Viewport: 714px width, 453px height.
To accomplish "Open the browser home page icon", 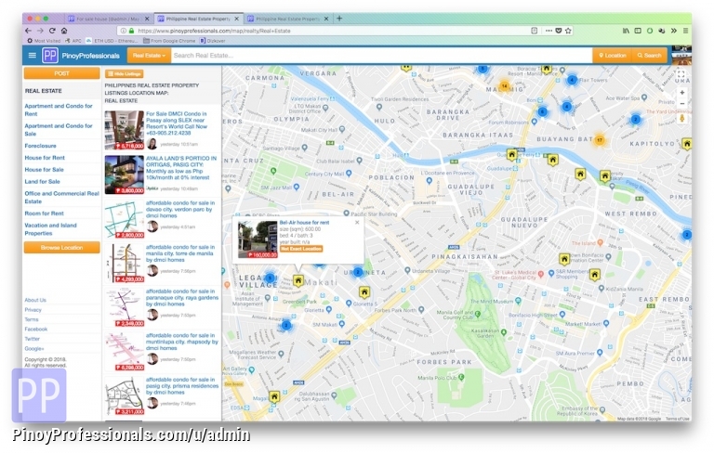I will tap(64, 31).
